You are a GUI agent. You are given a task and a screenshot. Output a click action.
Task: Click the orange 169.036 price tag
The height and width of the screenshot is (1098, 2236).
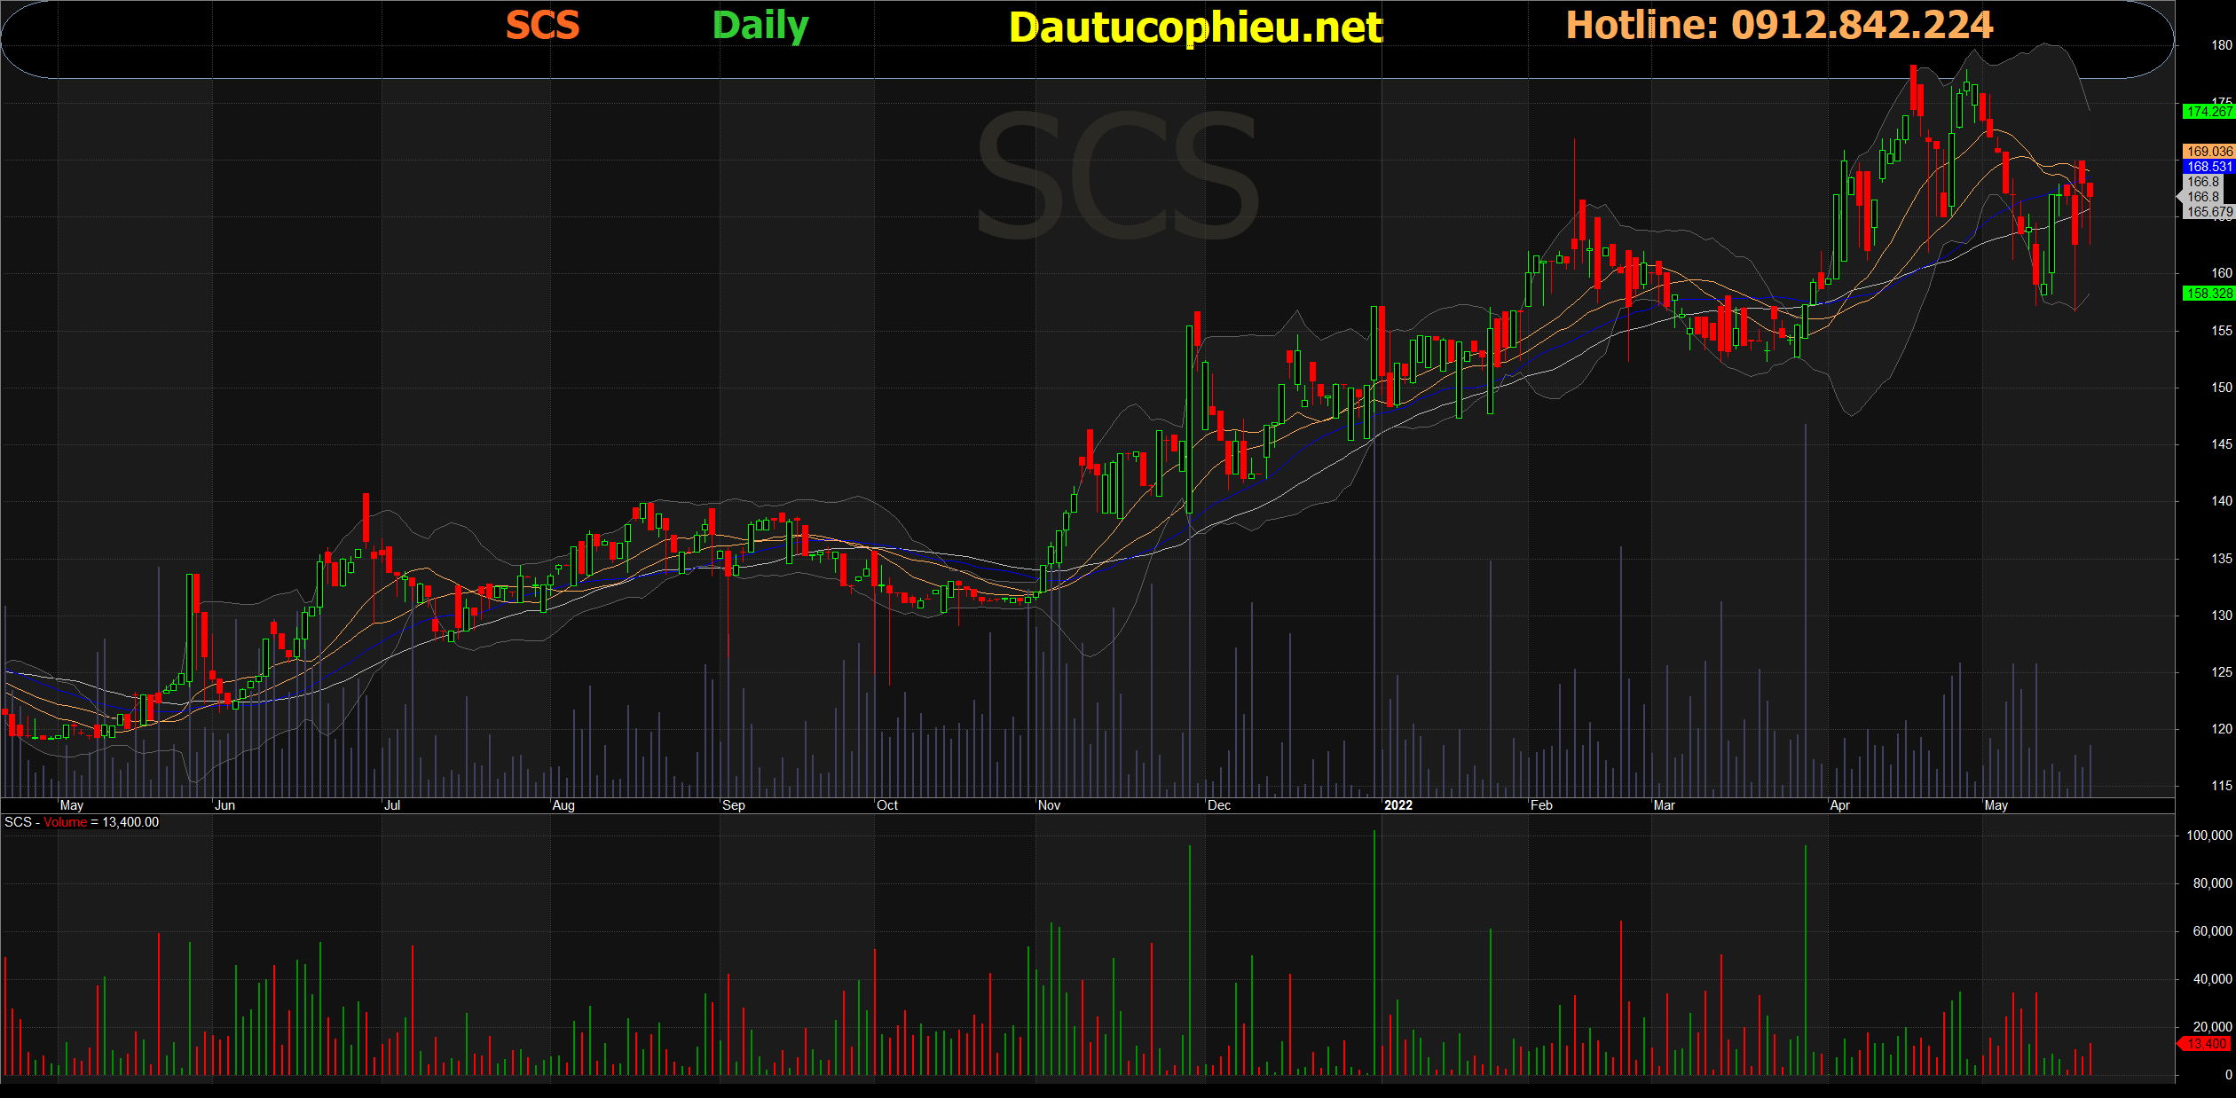pos(2208,152)
